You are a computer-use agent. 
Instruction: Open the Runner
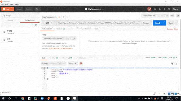click(29, 9)
